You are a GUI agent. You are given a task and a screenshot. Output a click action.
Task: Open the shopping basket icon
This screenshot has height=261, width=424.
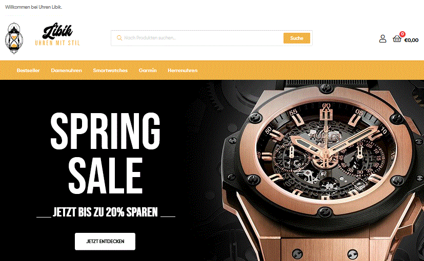tap(397, 39)
